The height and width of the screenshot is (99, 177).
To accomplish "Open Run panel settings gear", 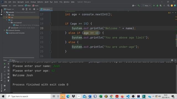I will click(172, 60).
